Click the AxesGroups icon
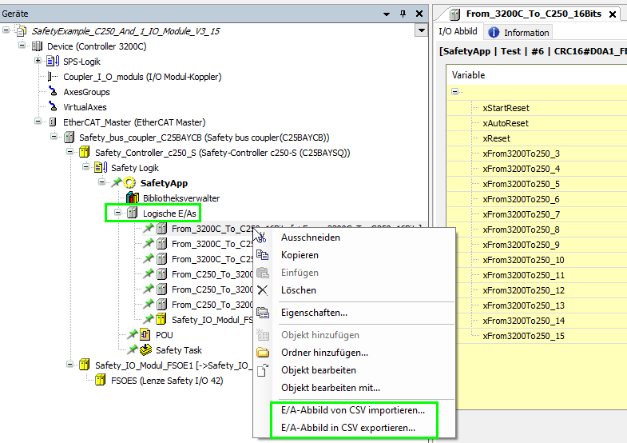627x443 pixels. [53, 92]
